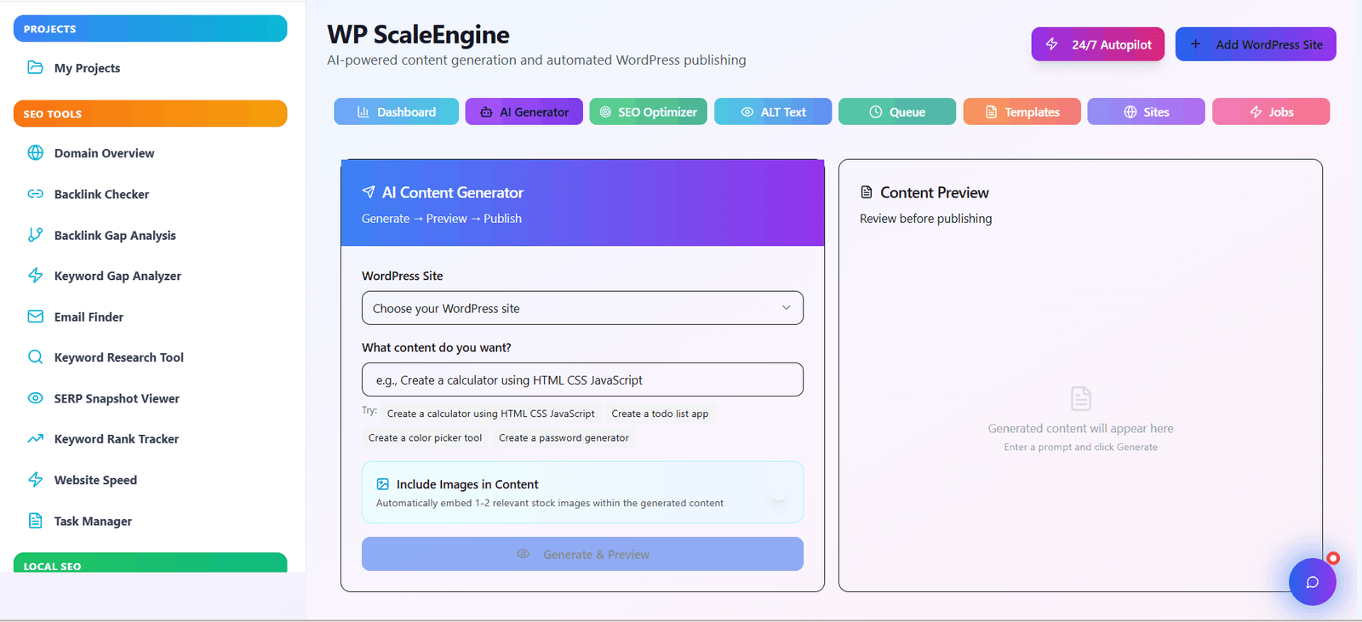Click the Review before publishing text
This screenshot has height=622, width=1362.
pyautogui.click(x=925, y=219)
